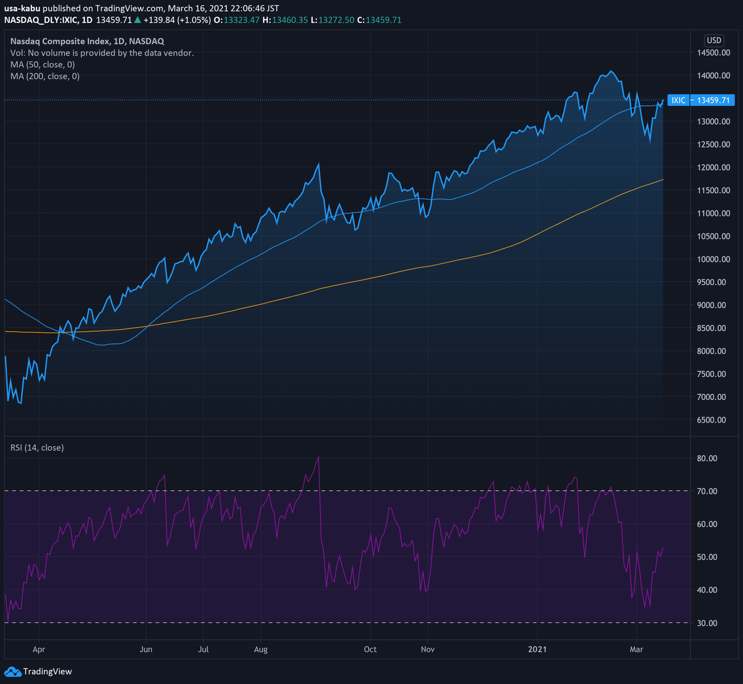Click the MA (200, close, 0) legend
Viewport: 743px width, 684px height.
click(45, 76)
